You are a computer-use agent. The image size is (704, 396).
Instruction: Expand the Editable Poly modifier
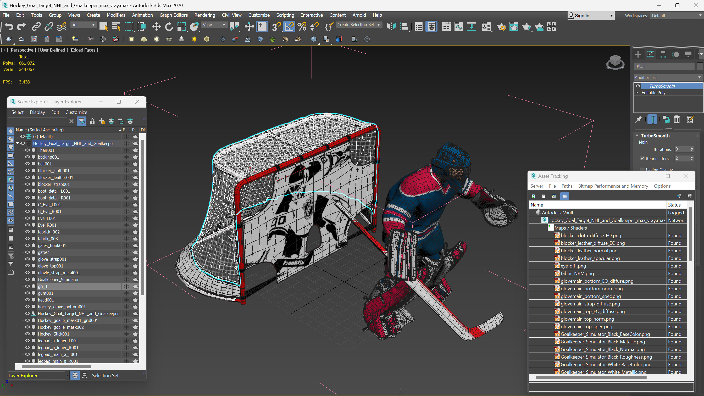637,93
